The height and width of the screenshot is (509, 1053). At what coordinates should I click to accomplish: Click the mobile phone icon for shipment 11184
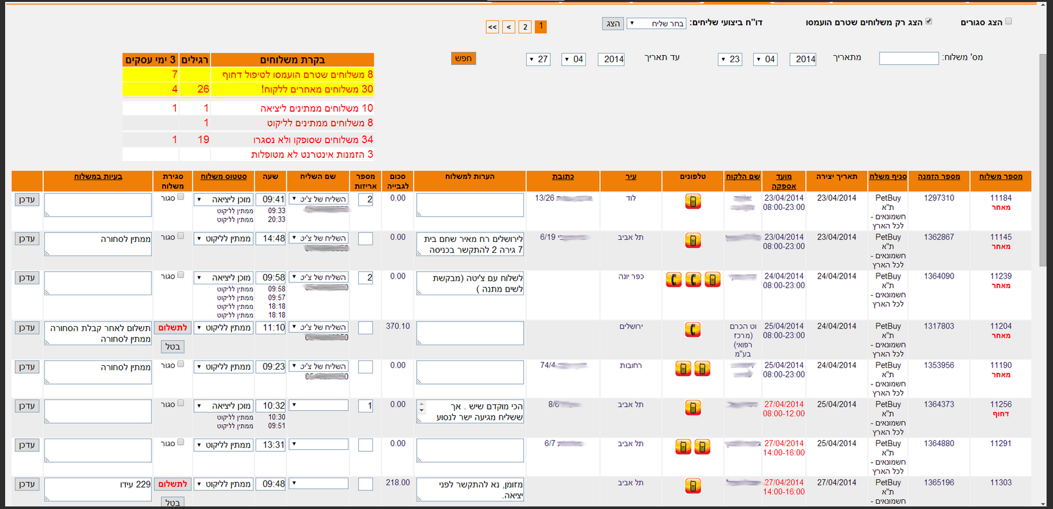click(x=693, y=202)
